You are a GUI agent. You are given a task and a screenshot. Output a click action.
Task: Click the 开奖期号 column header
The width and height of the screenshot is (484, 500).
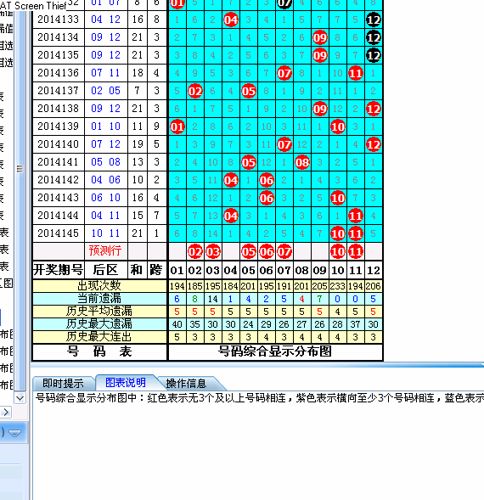59,270
